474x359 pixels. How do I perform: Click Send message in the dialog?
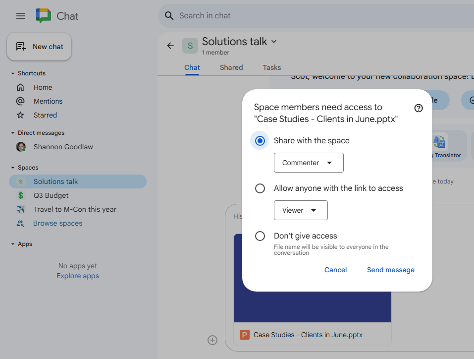(391, 270)
